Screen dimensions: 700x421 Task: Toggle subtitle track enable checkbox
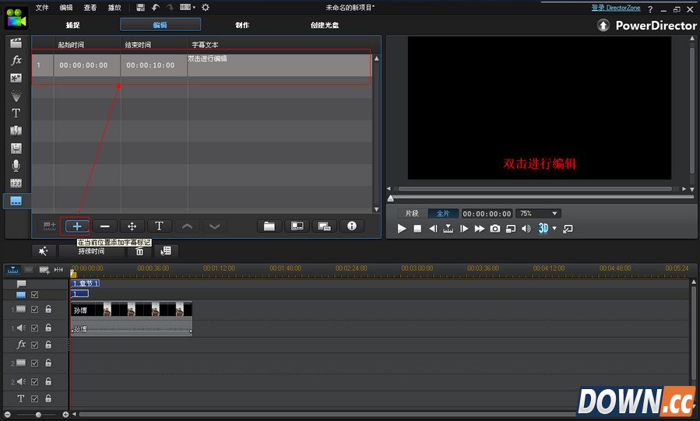pos(35,295)
